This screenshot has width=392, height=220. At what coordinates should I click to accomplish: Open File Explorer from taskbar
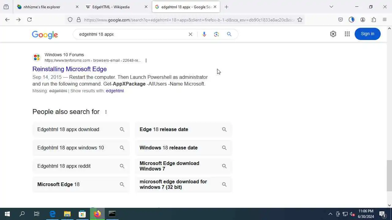[67, 214]
